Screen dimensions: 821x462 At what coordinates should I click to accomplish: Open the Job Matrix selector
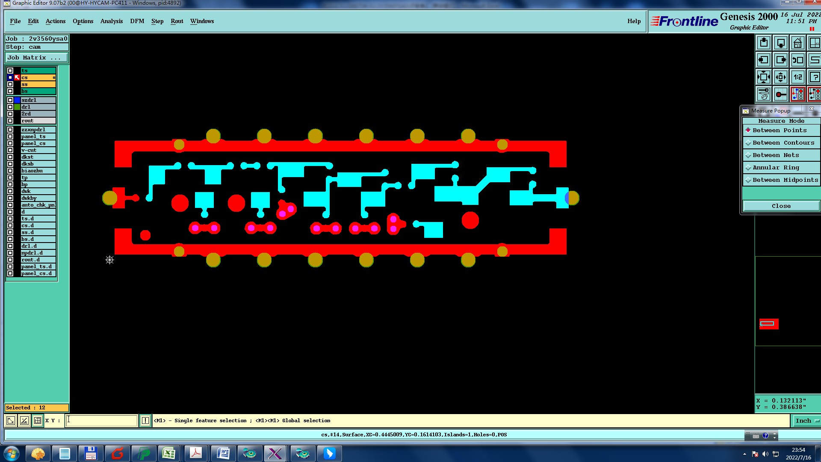36,58
